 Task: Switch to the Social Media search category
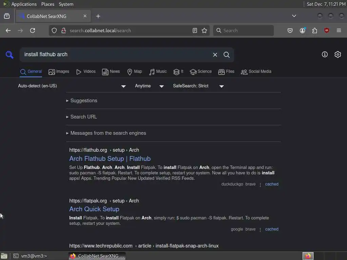[x=256, y=72]
